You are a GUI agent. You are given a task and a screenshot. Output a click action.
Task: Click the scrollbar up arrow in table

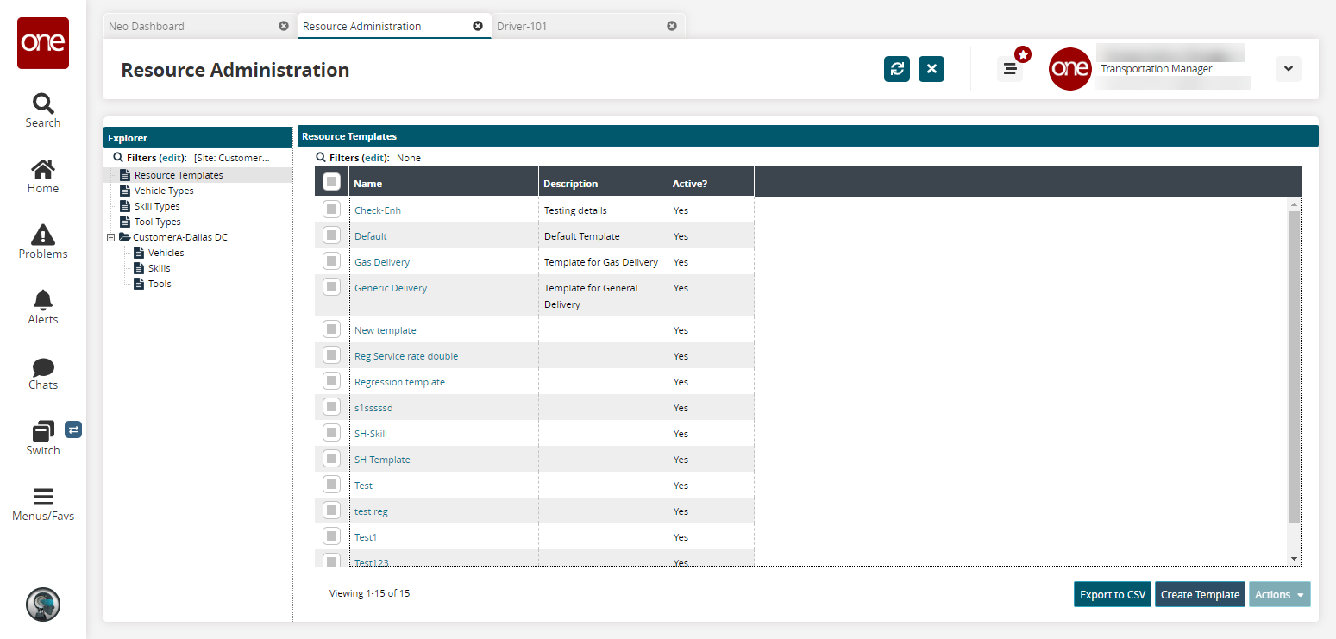tap(1294, 204)
